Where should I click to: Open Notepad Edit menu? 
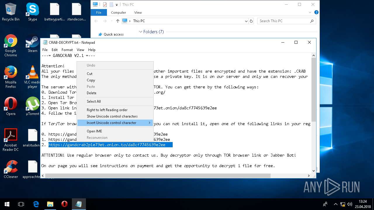pos(55,50)
